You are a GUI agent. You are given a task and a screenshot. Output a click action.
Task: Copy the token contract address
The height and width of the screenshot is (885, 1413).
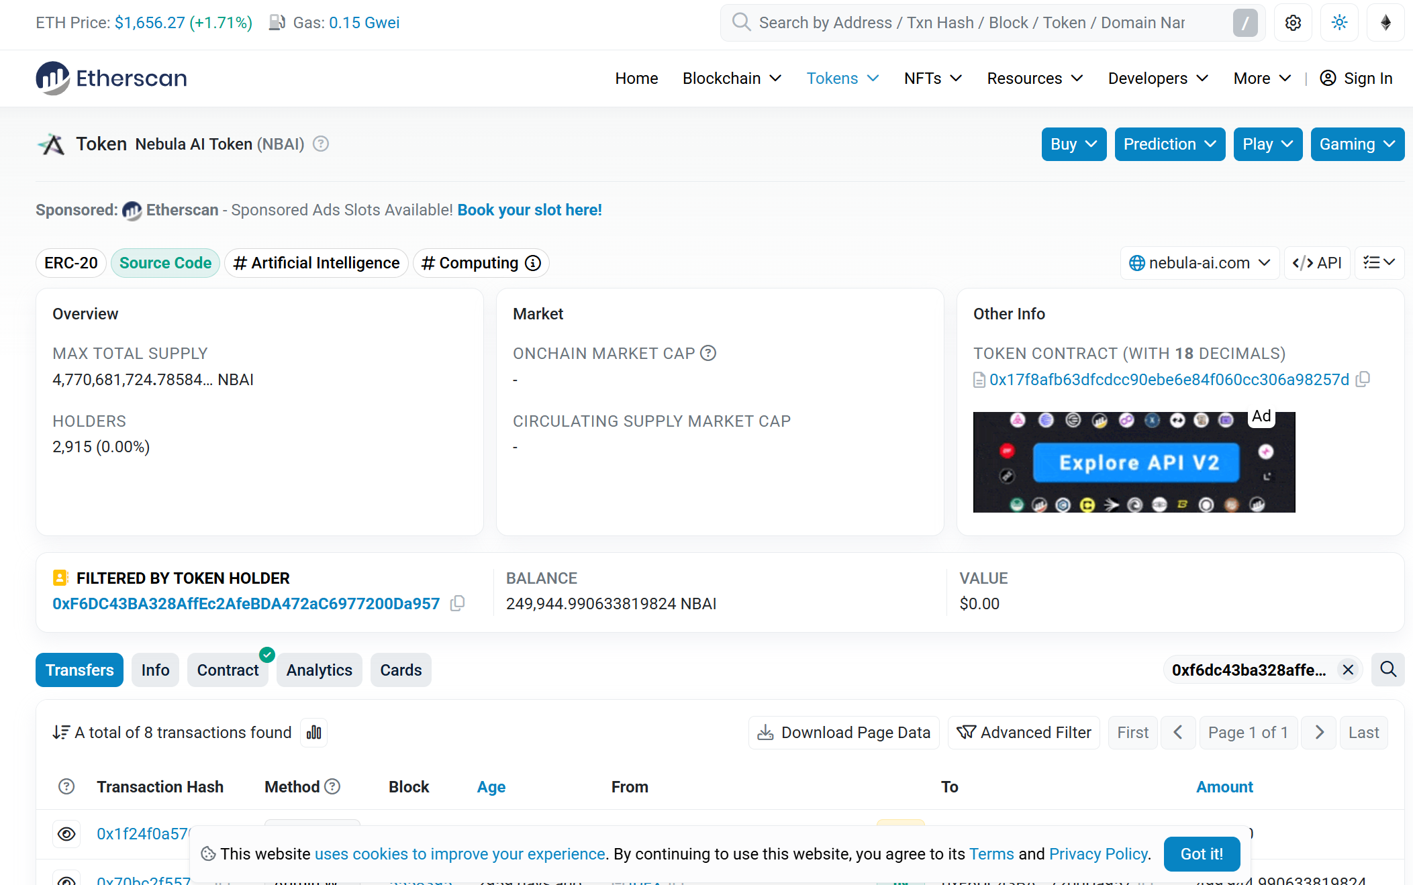[x=1363, y=380]
